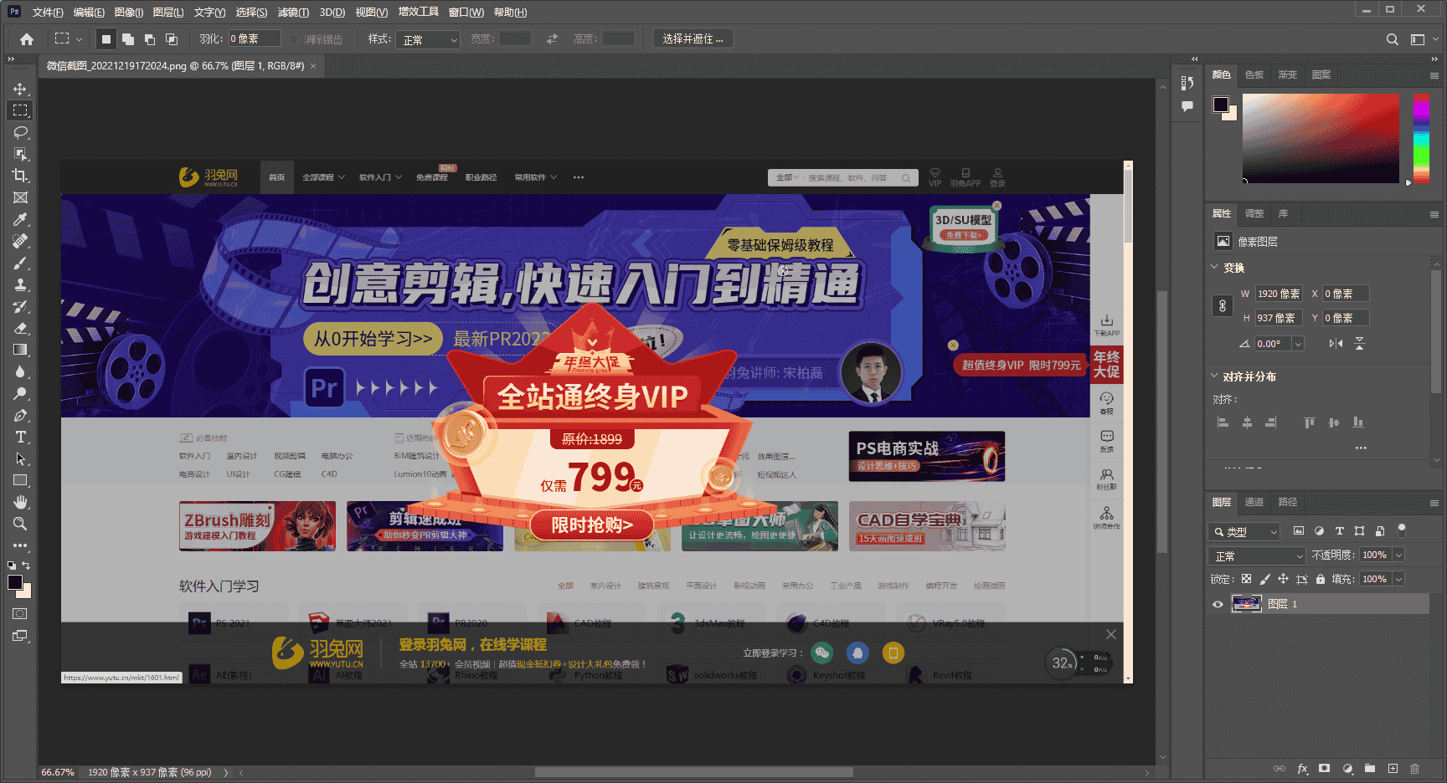Select the Move tool
Screen dimensions: 1447x783
point(20,89)
